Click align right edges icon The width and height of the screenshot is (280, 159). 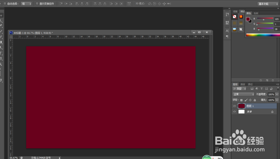click(87, 4)
